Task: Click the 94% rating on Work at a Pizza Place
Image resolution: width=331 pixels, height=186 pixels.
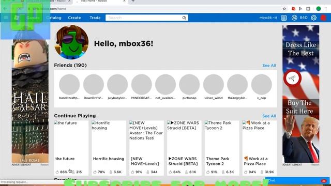Action: [250, 172]
